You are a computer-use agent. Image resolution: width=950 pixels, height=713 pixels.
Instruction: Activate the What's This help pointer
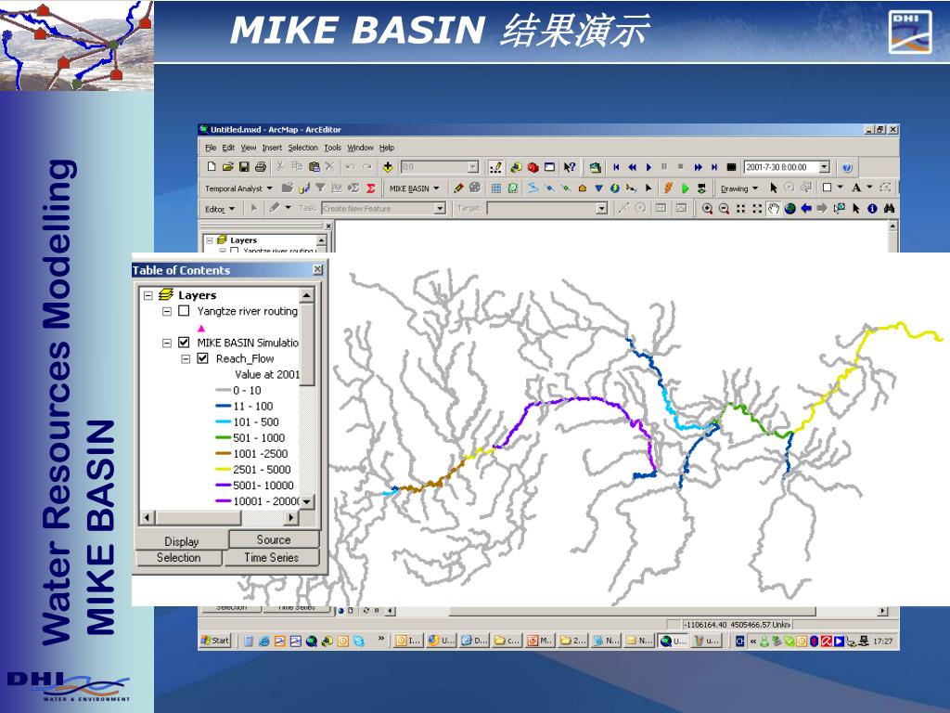tap(570, 167)
